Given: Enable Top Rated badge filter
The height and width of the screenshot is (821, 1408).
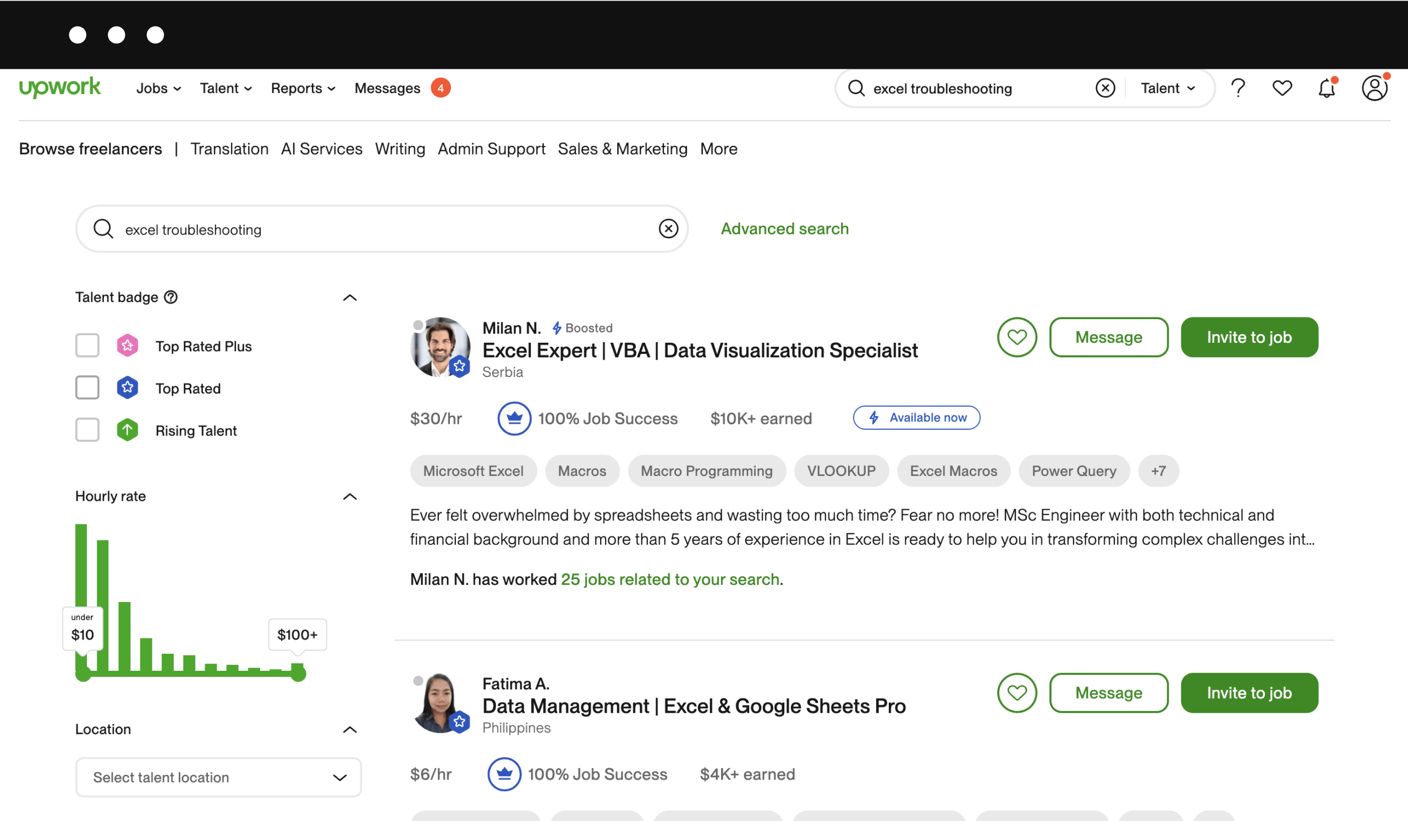Looking at the screenshot, I should pos(87,387).
